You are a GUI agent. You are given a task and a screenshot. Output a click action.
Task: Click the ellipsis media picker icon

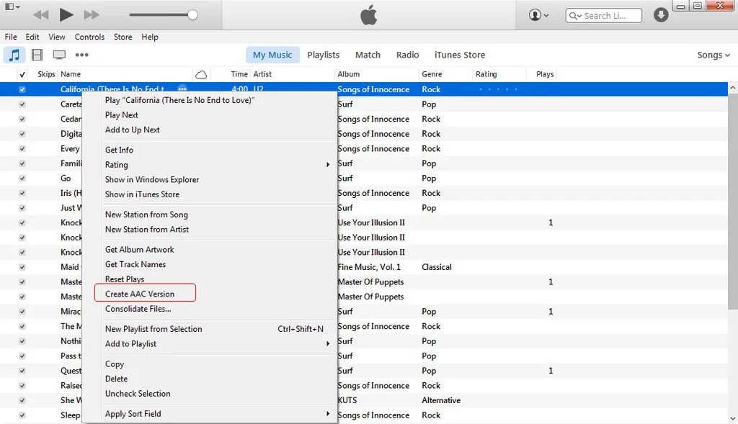(81, 55)
